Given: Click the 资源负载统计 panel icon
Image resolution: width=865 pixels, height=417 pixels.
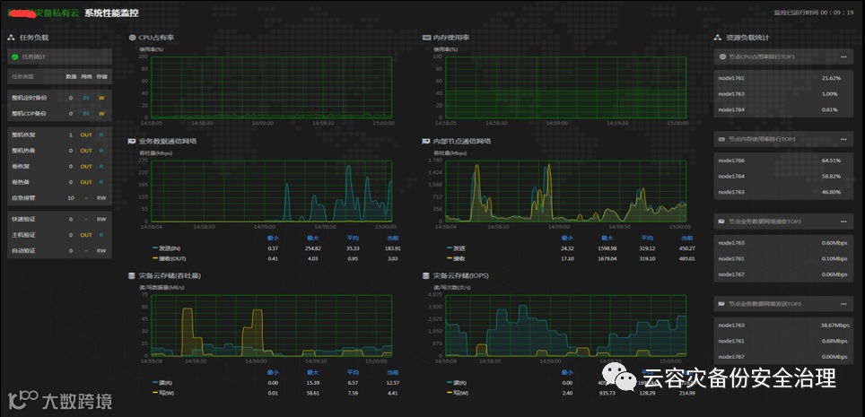Looking at the screenshot, I should pyautogui.click(x=718, y=38).
